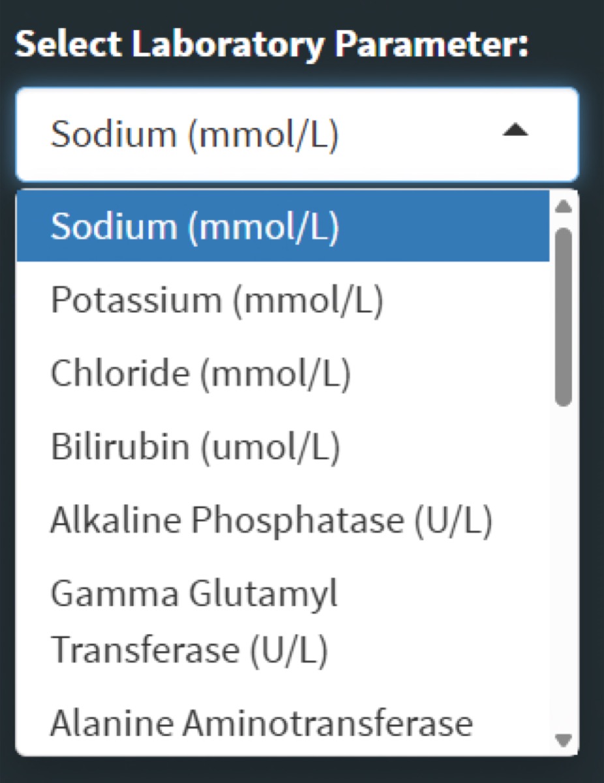
Task: Choose Potassium (mmol/L) from the list
Action: (x=217, y=300)
